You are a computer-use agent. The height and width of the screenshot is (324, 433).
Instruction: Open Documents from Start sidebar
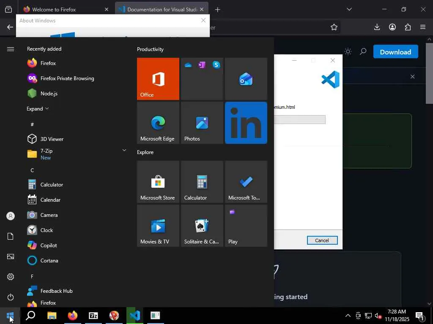(11, 236)
